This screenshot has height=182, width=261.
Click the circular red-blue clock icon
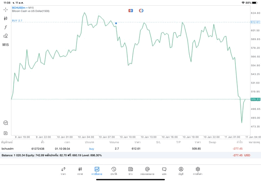click(141, 11)
